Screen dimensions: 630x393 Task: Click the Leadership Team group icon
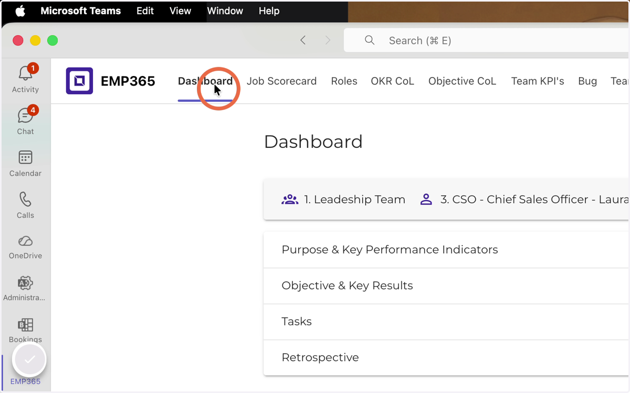pos(290,200)
